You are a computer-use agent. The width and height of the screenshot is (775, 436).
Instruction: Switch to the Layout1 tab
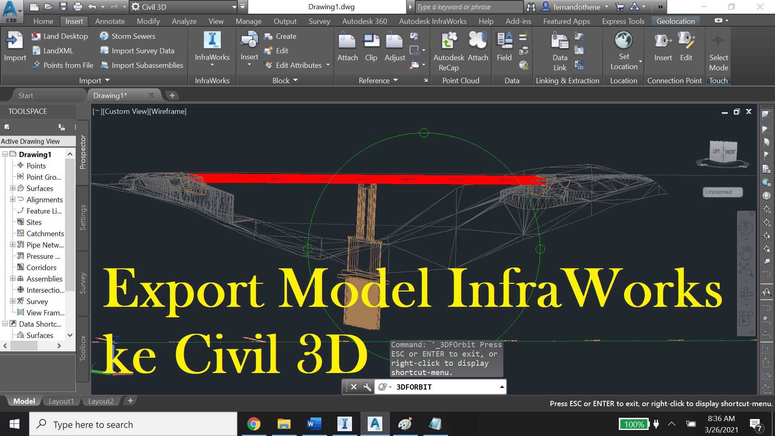click(61, 401)
